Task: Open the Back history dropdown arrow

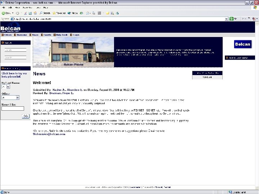Action: [13, 13]
